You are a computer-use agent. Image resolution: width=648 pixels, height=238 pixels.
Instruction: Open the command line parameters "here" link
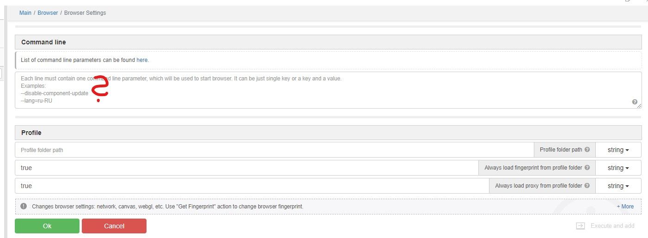[142, 60]
